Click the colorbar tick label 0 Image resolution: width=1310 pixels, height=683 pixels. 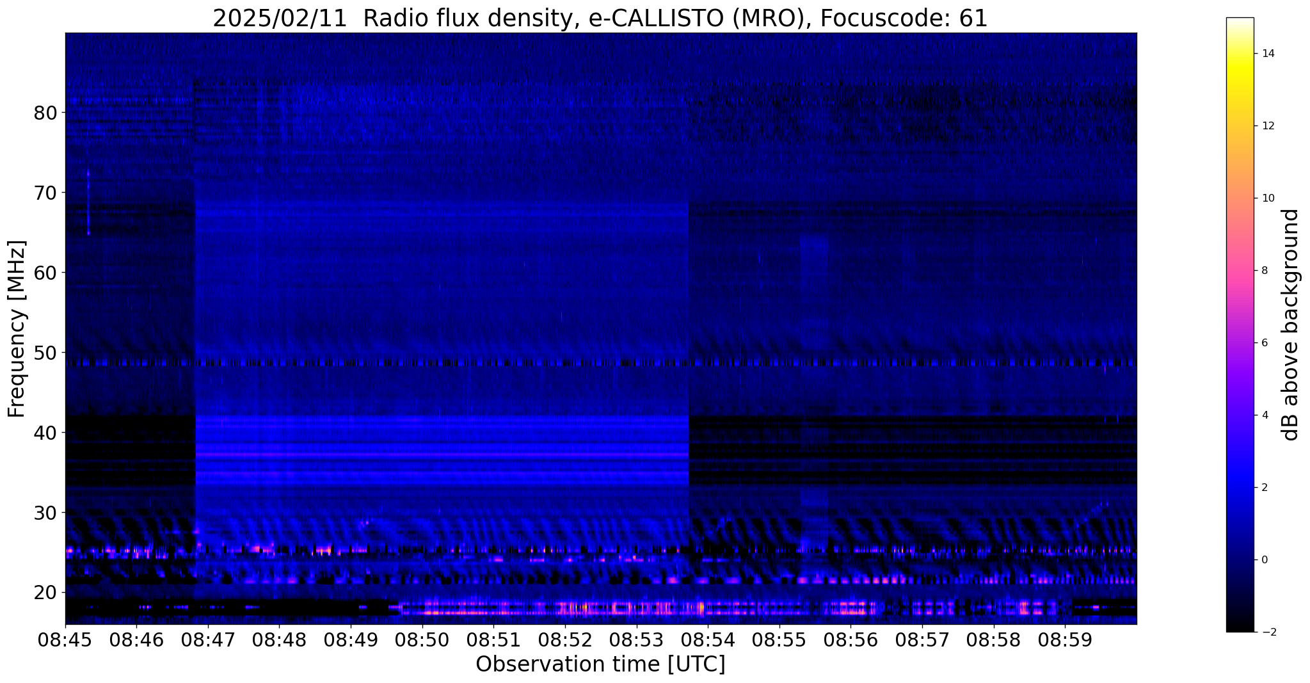coord(1264,560)
